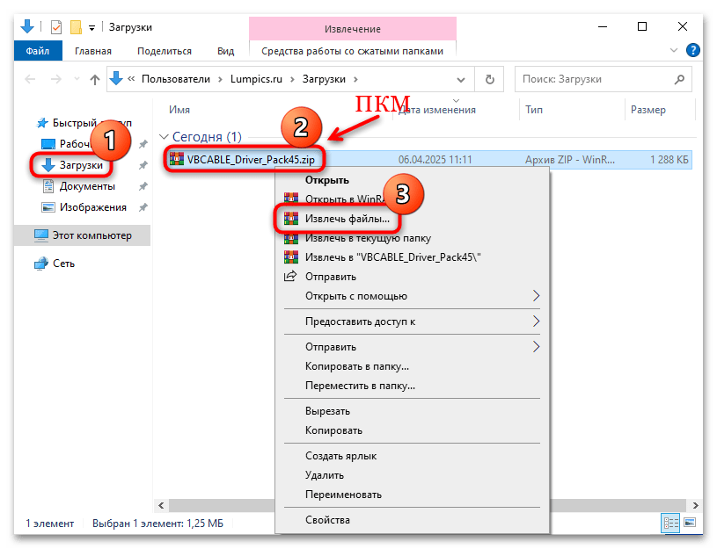
Task: Select Сеть in the navigation pane
Action: tap(63, 264)
